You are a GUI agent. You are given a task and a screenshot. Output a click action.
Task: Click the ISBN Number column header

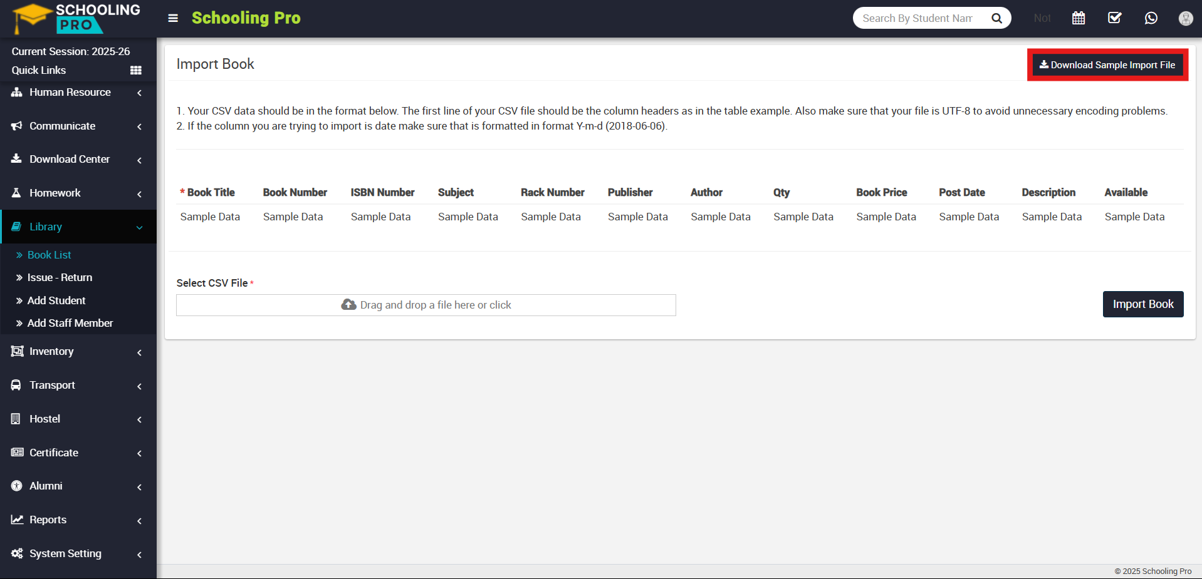tap(382, 192)
